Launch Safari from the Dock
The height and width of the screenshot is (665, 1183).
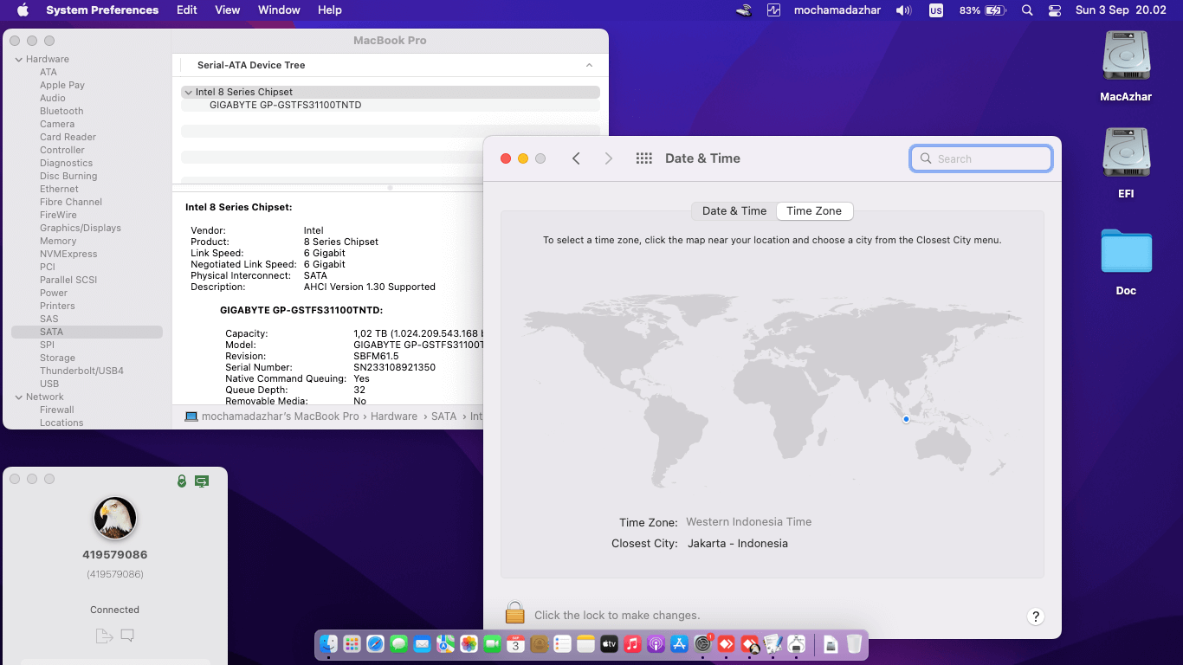click(x=375, y=644)
